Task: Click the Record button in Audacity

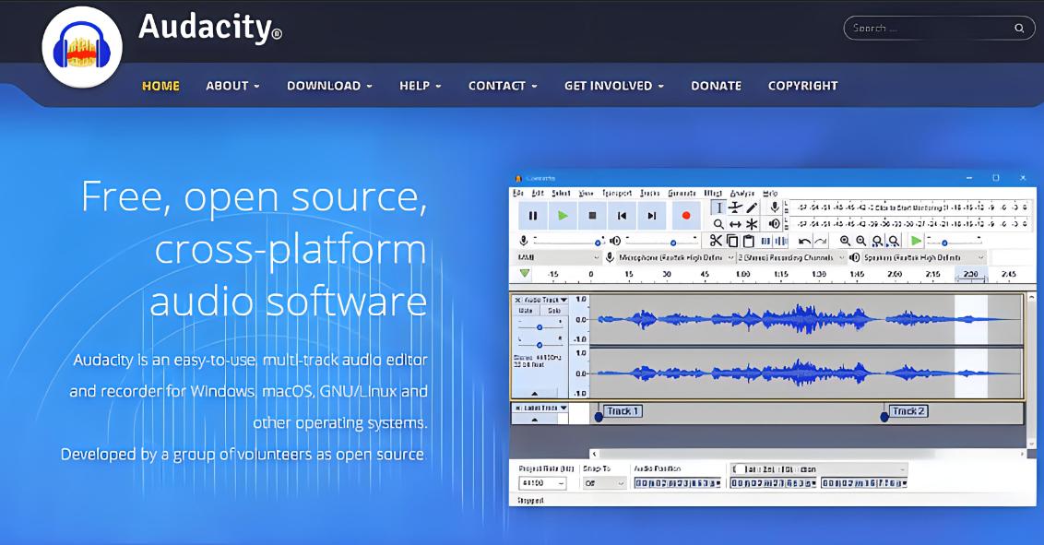Action: [x=685, y=216]
